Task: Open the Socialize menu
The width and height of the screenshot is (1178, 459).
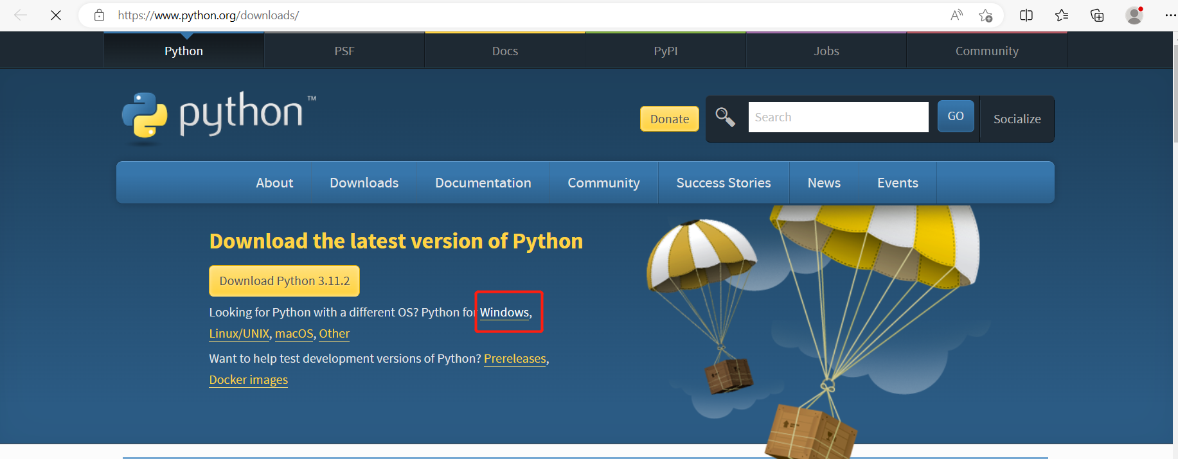Action: (x=1017, y=119)
